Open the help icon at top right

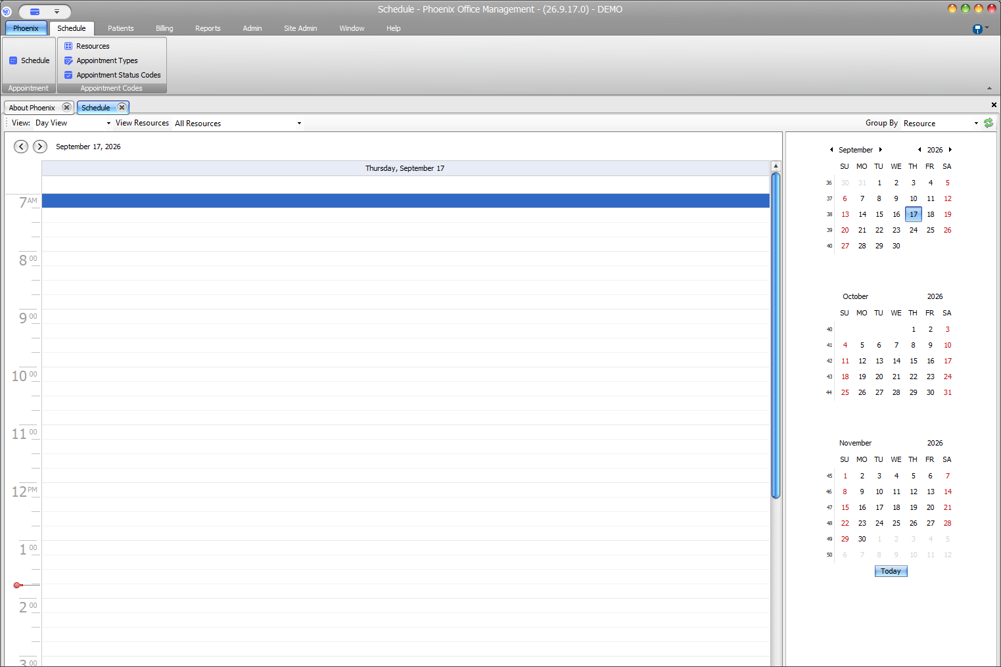click(977, 29)
